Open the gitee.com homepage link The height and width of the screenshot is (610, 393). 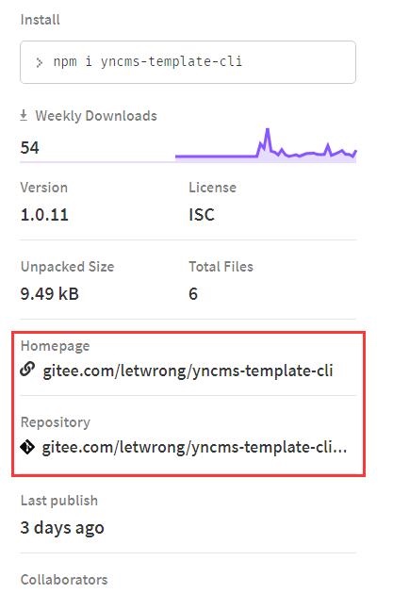(188, 371)
